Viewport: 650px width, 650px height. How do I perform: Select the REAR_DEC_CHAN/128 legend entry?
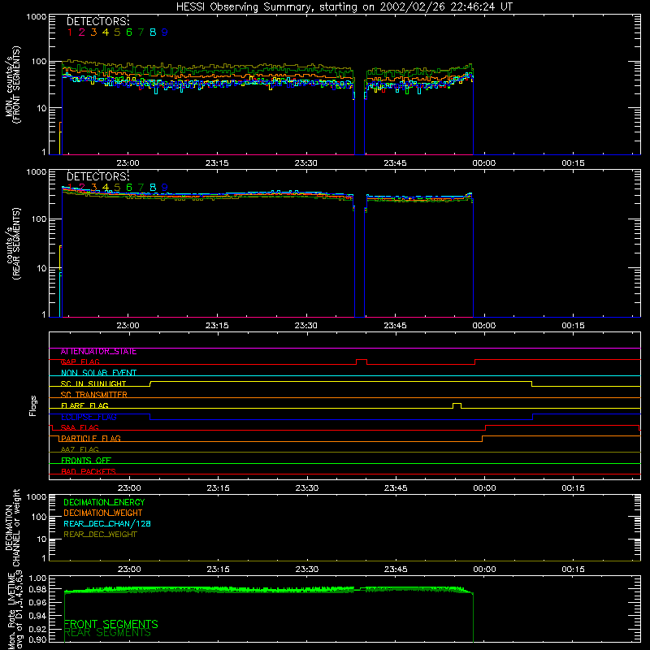[x=107, y=524]
